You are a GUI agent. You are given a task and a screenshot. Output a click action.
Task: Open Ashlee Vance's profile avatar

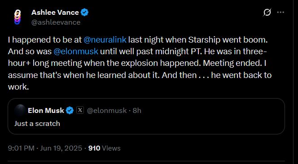(x=18, y=17)
